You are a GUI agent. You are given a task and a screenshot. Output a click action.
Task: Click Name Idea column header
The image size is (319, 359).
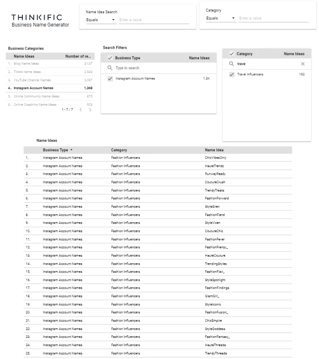click(x=214, y=150)
